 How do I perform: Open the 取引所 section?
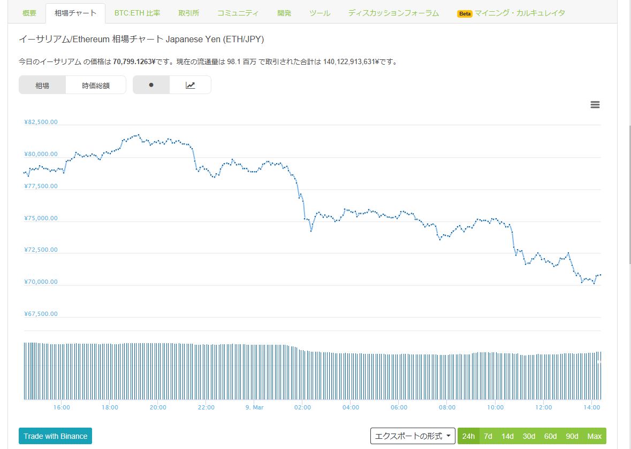(x=188, y=13)
